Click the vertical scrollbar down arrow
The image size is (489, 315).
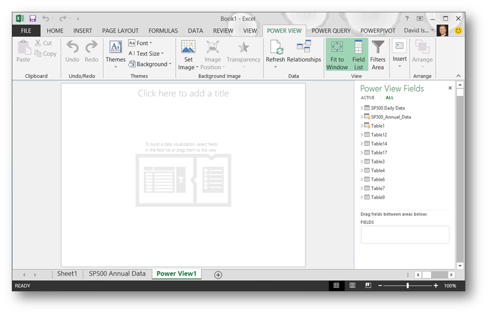click(460, 266)
